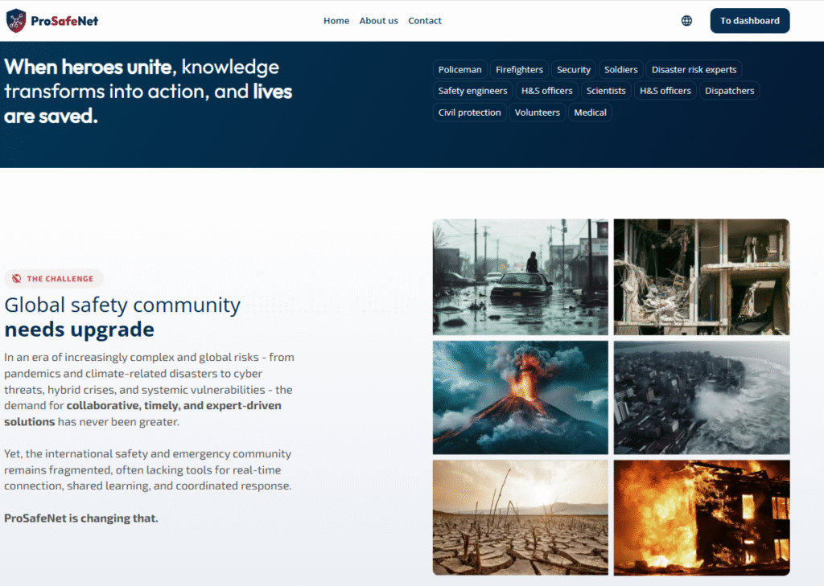Choose the Volunteers tag
The width and height of the screenshot is (824, 586).
(537, 113)
